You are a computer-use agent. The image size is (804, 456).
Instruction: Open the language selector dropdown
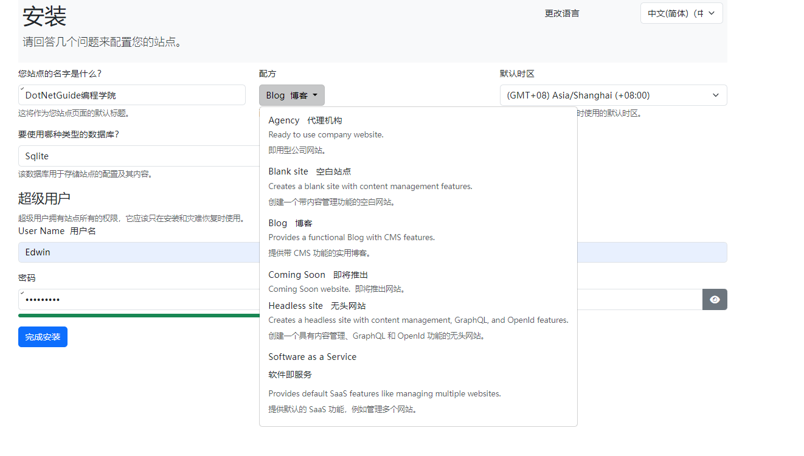681,13
